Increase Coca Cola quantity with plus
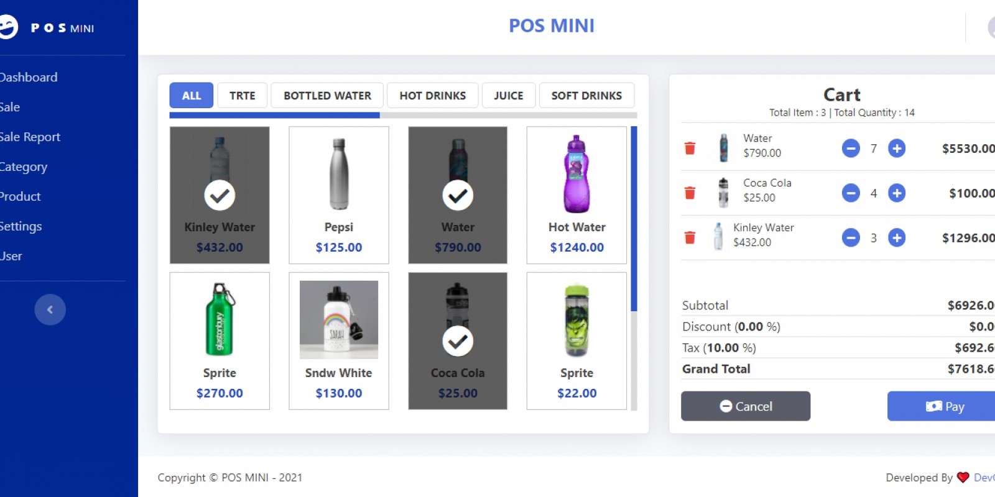The height and width of the screenshot is (497, 995). [x=897, y=193]
